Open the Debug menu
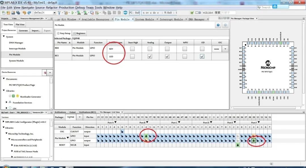This screenshot has width=306, height=168. pos(80,8)
